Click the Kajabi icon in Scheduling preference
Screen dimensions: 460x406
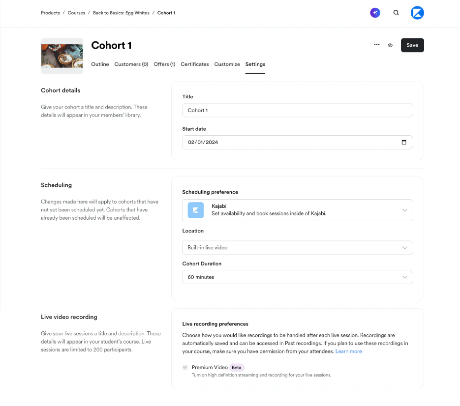[x=195, y=210]
